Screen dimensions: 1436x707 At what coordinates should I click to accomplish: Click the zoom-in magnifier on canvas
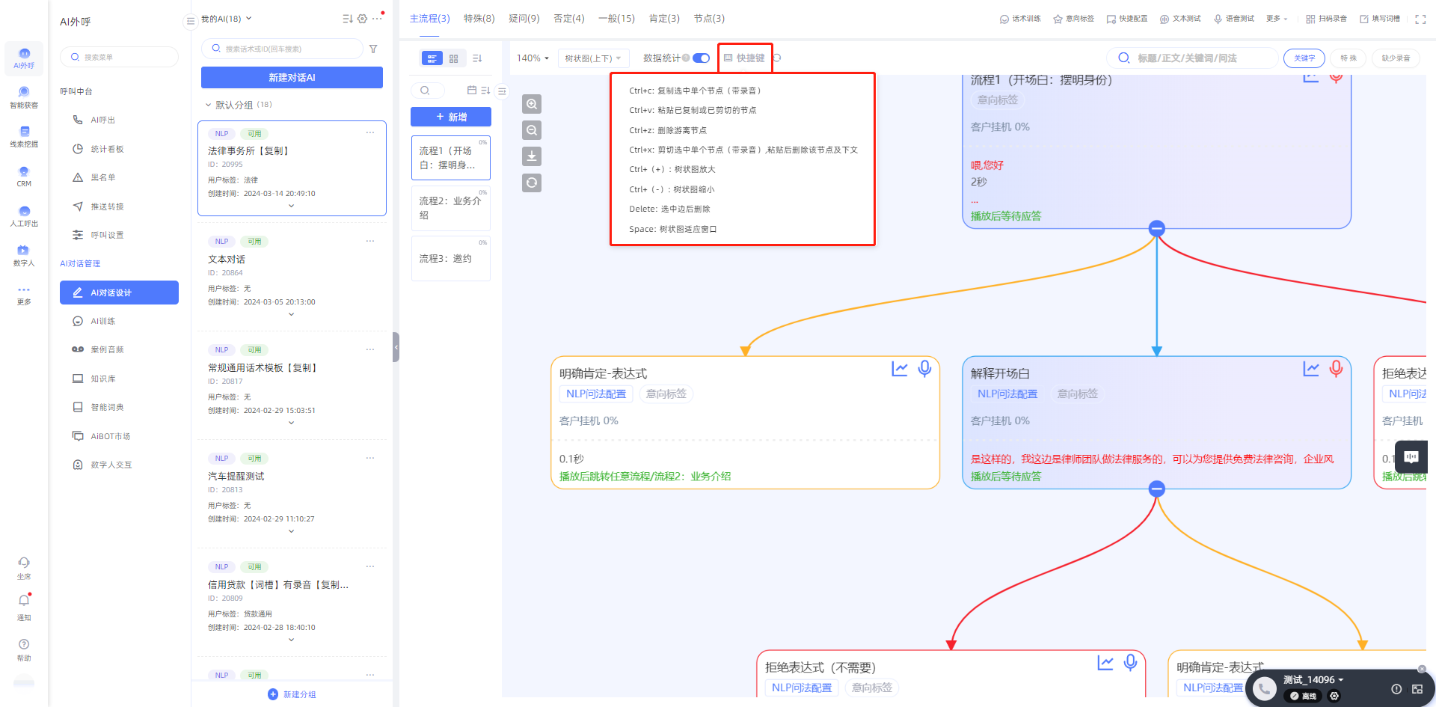pyautogui.click(x=532, y=104)
